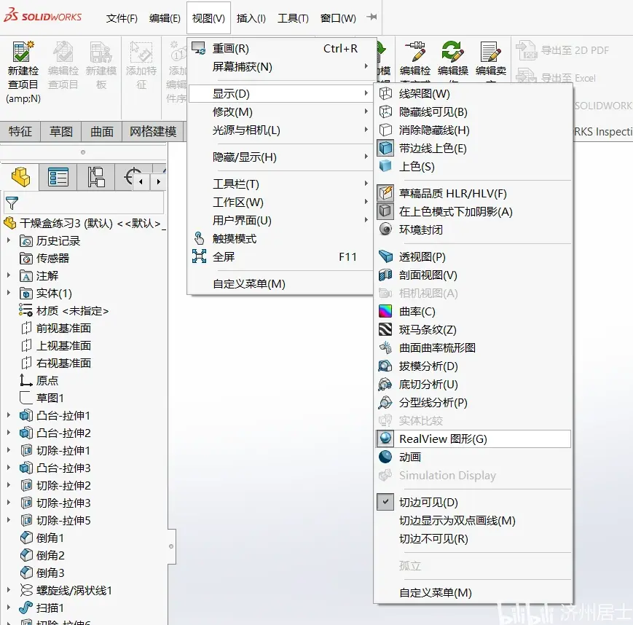
Task: Run 分型线分析(P) parting line analysis
Action: (x=473, y=402)
